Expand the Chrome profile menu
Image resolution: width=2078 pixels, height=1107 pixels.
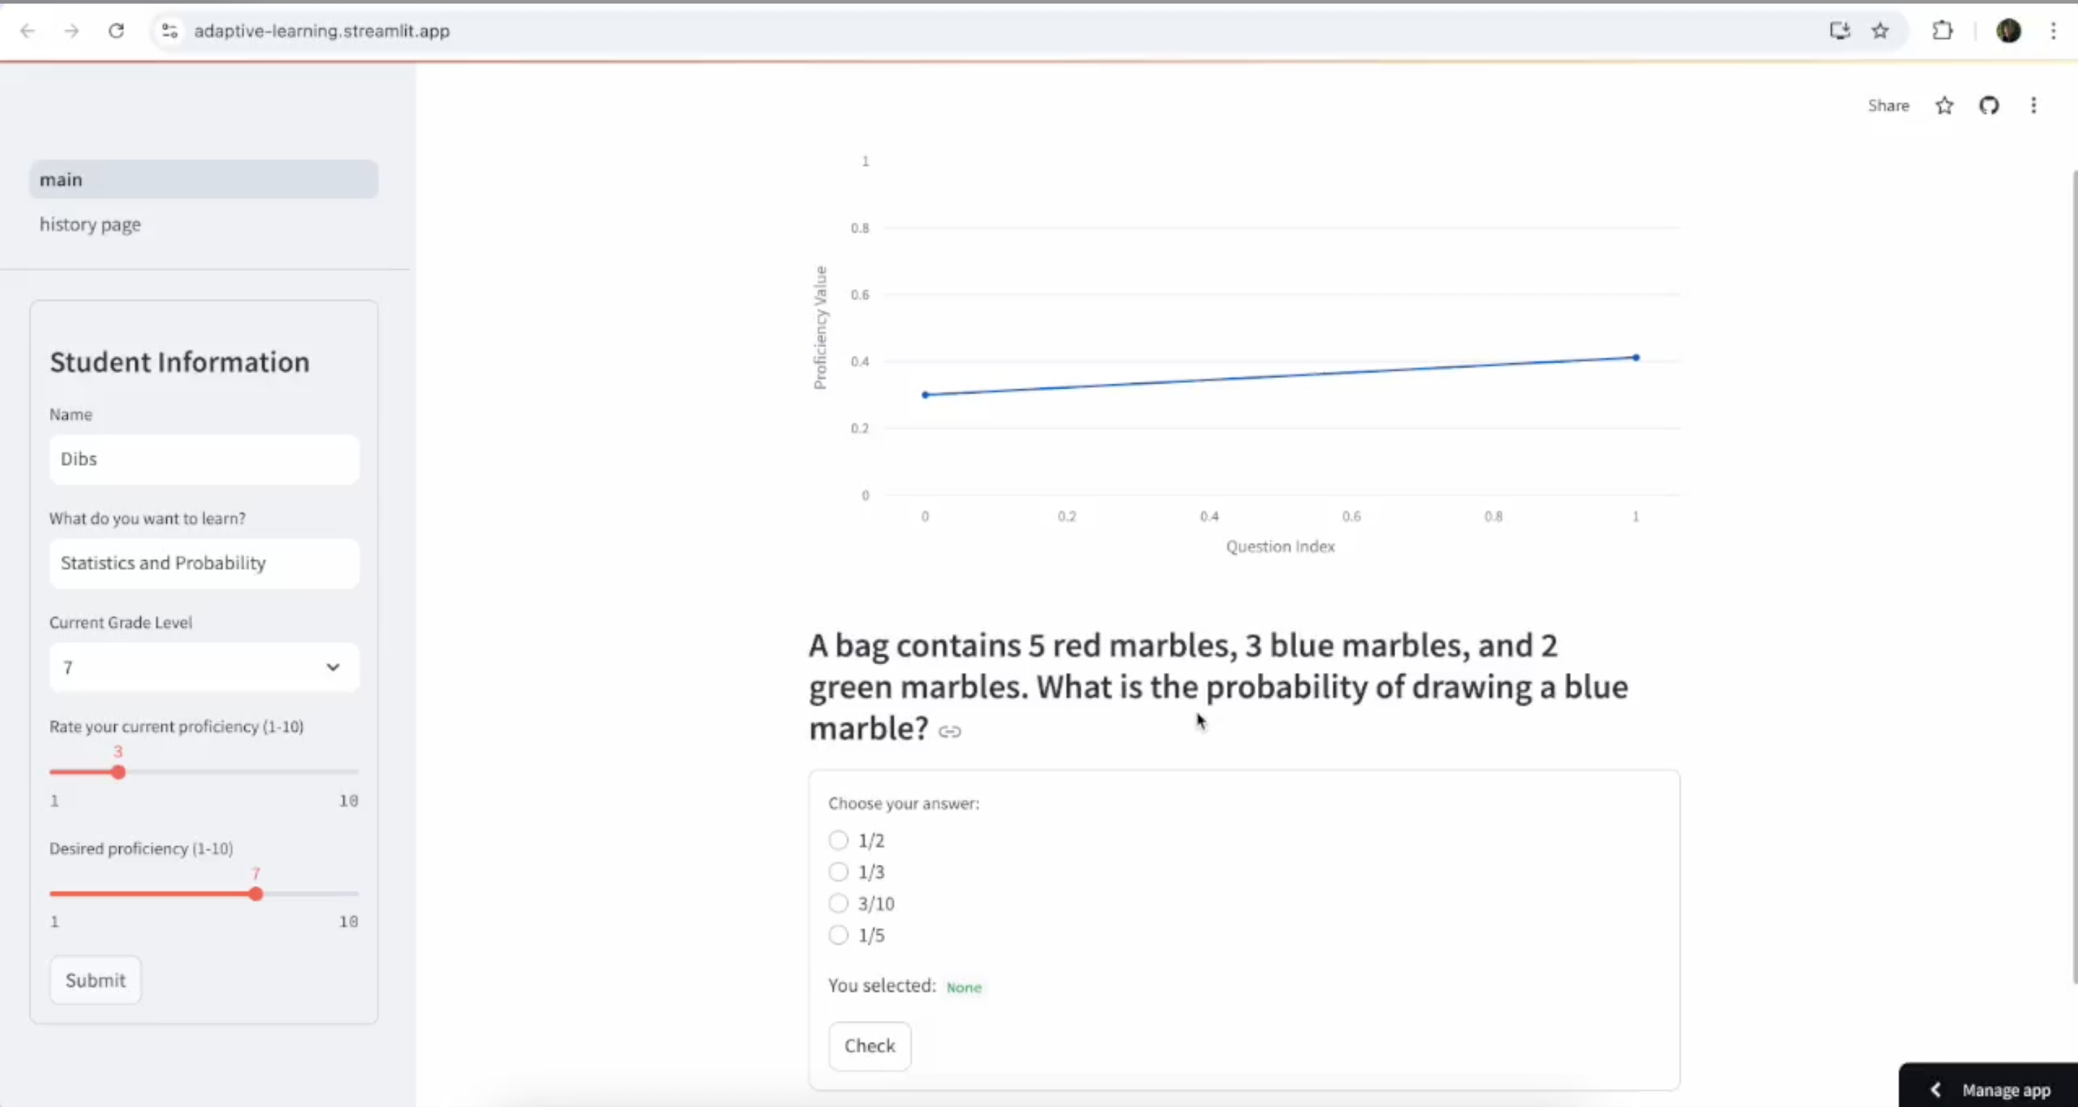[x=2009, y=30]
